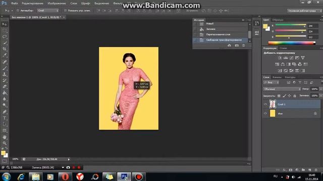This screenshot has height=181, width=323.
Task: Select the Clone Stamp tool
Action: [x=5, y=74]
